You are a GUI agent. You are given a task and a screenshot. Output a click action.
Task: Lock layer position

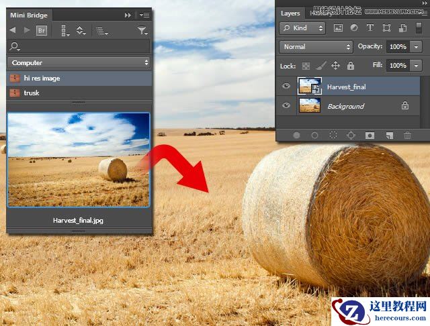click(335, 66)
